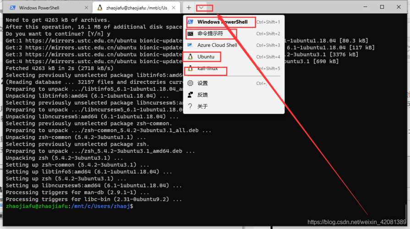The width and height of the screenshot is (410, 229).
Task: Click 'Processing triggers for libc-bin (2.31-0ubuntu9.2) ...'
Action: click(x=93, y=199)
